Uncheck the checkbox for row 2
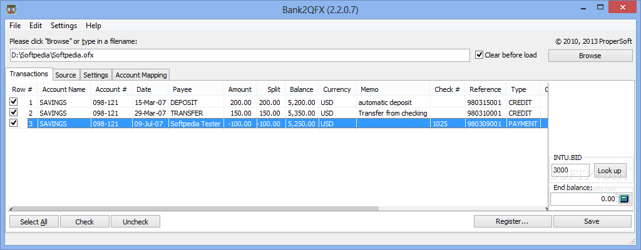The width and height of the screenshot is (641, 250). tap(14, 112)
